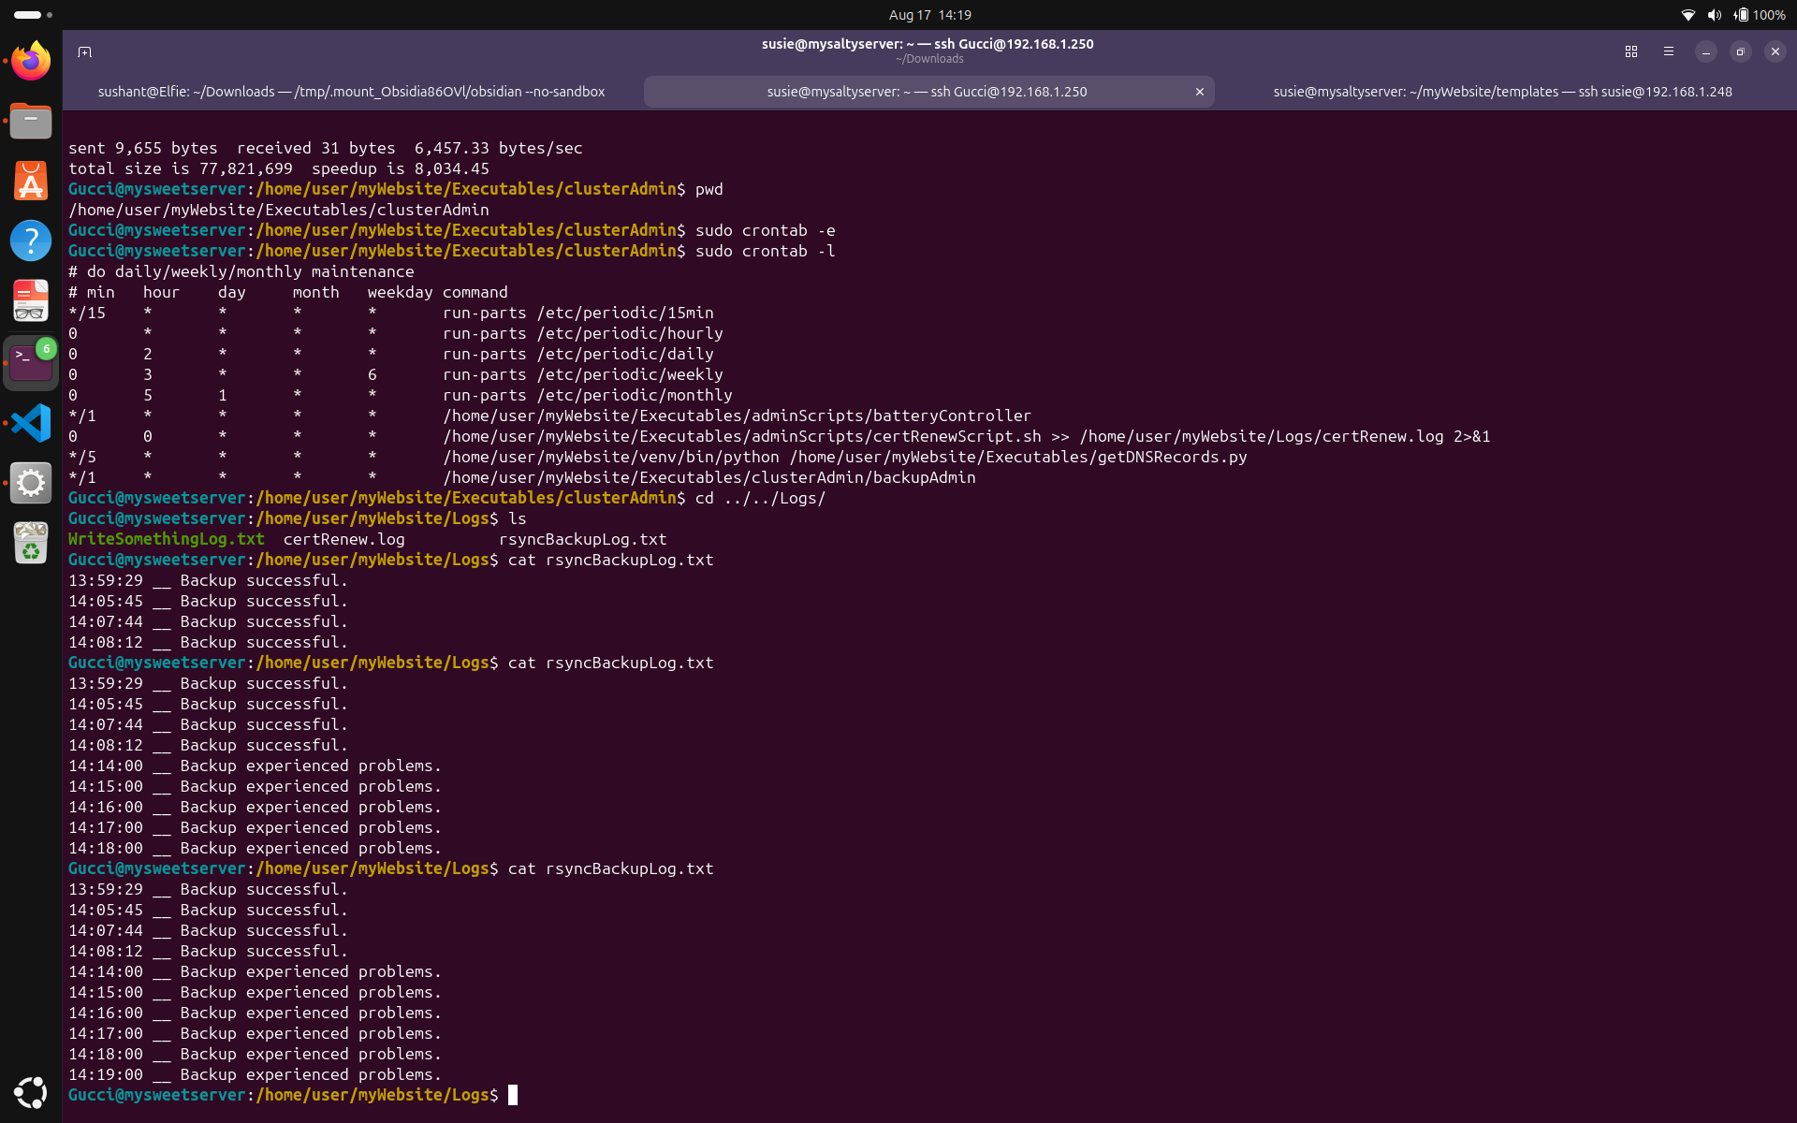Screen dimensions: 1797x1123
Task: Open the terminal hamburger menu
Action: [x=1668, y=51]
